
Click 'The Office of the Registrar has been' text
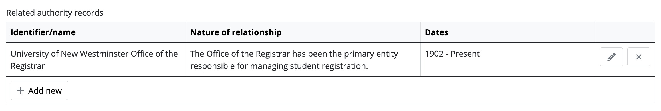pos(266,54)
